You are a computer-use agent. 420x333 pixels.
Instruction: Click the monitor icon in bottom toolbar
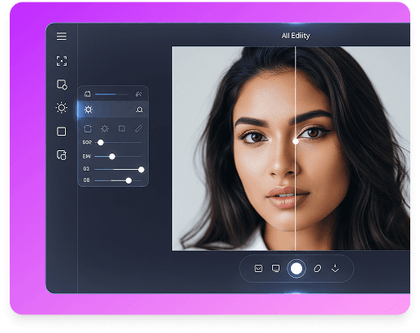[275, 269]
